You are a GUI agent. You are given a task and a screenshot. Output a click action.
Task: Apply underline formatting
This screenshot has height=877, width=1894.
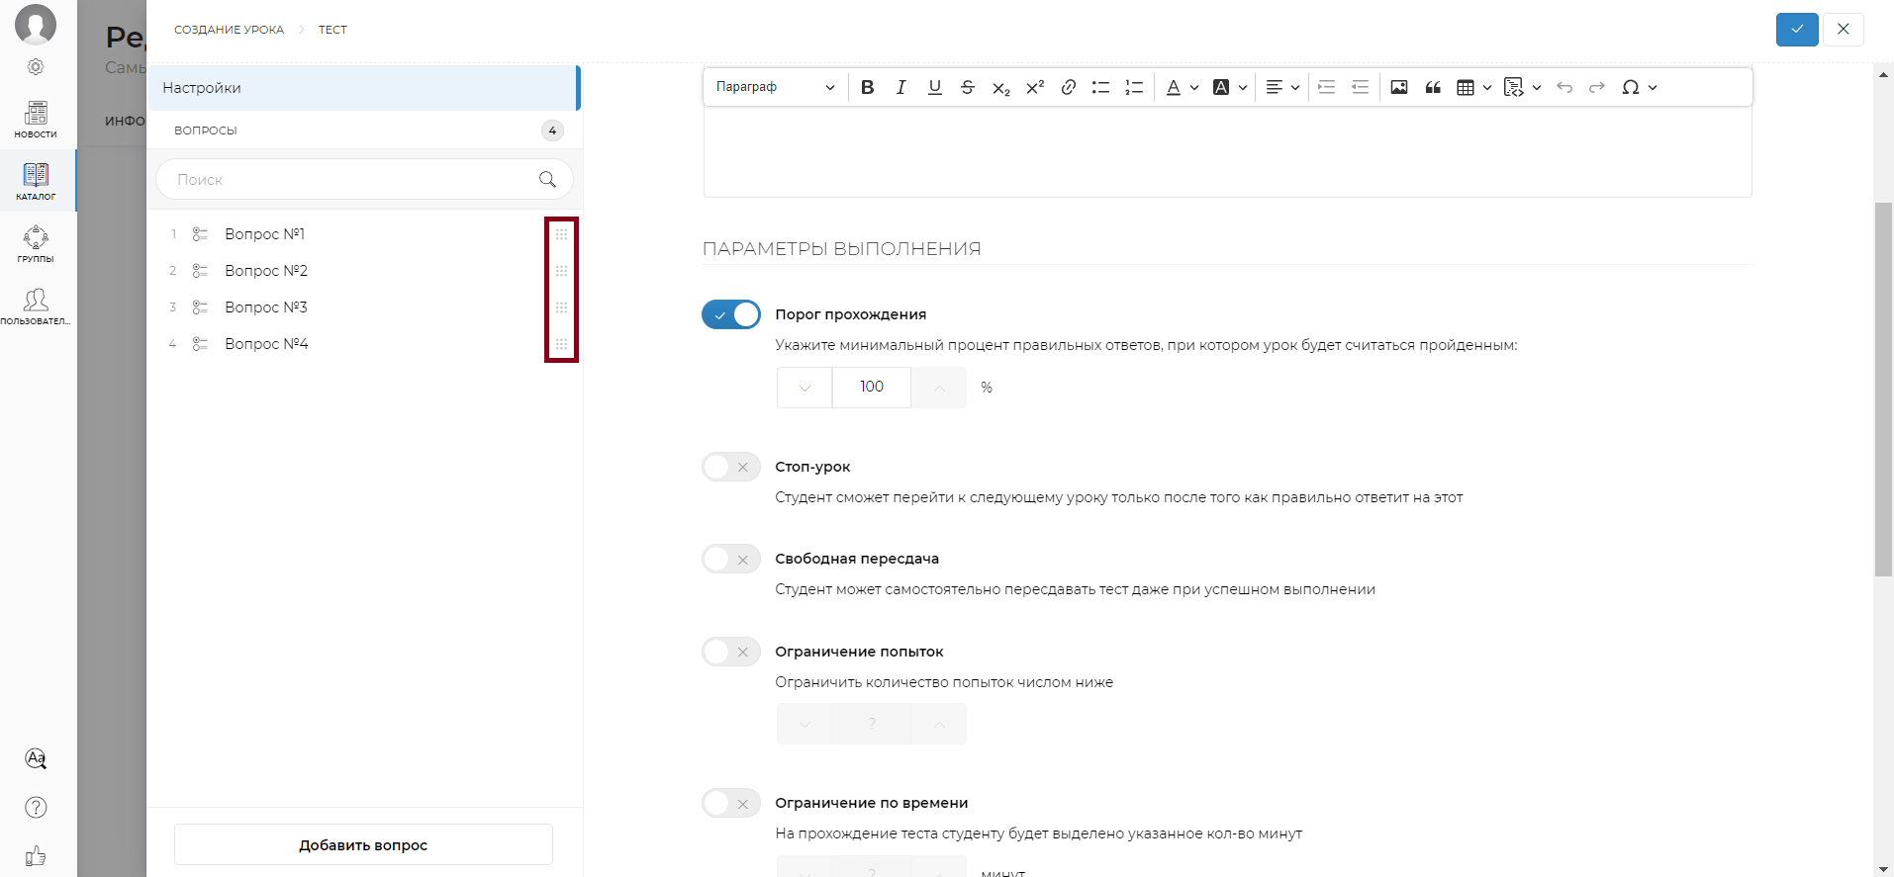[934, 87]
